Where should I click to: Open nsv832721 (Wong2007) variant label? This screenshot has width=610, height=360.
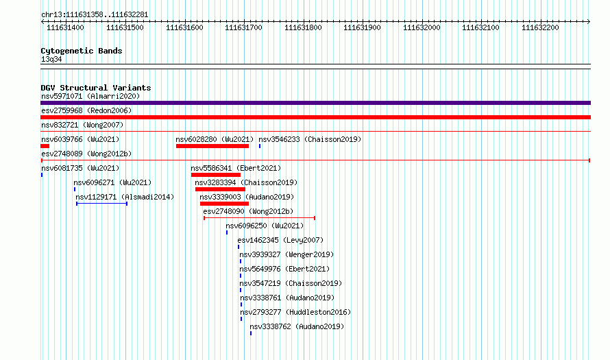82,125
